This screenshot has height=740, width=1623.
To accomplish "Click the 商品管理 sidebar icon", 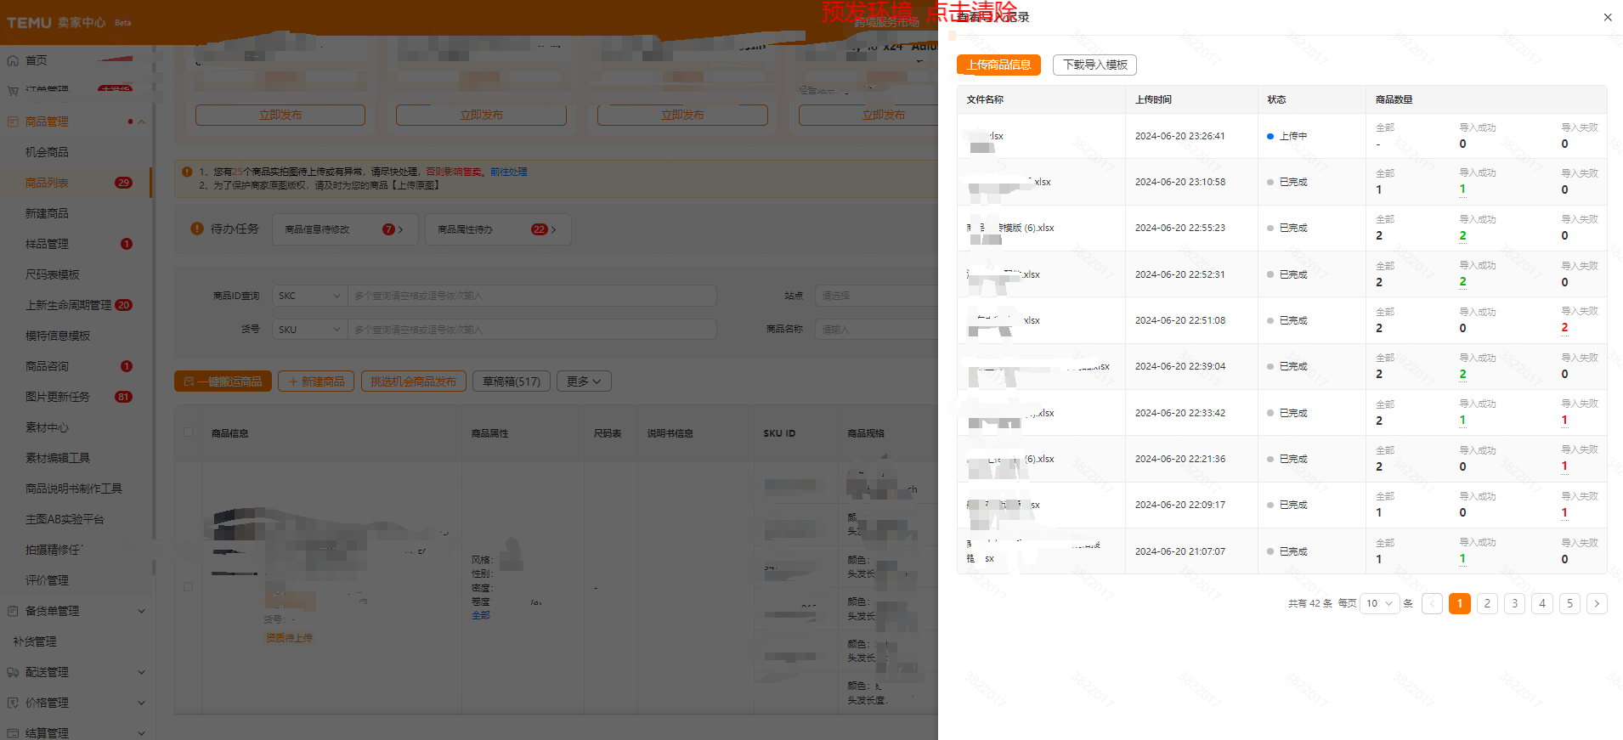I will 13,121.
